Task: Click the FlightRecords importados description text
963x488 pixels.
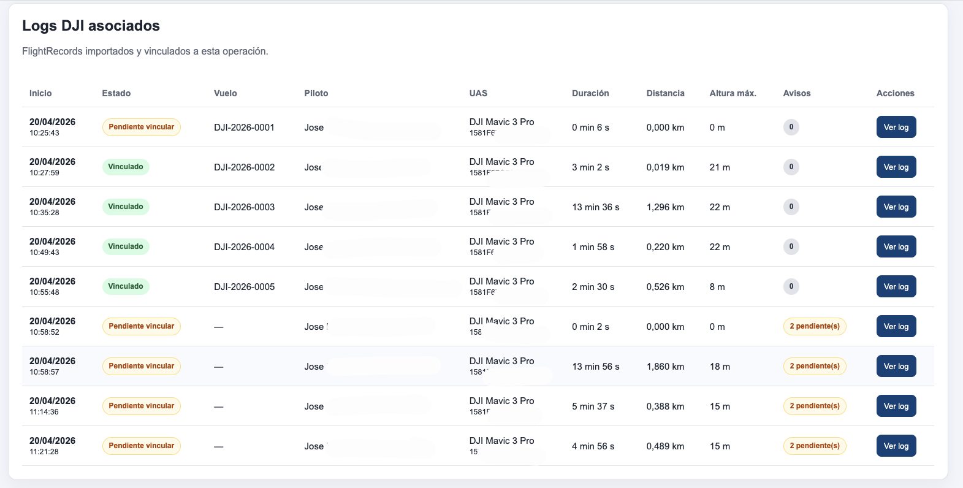Action: pyautogui.click(x=145, y=51)
